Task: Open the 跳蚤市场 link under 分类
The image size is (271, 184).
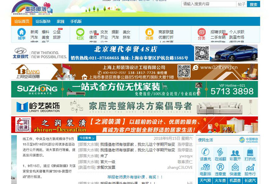Action: 236,37
